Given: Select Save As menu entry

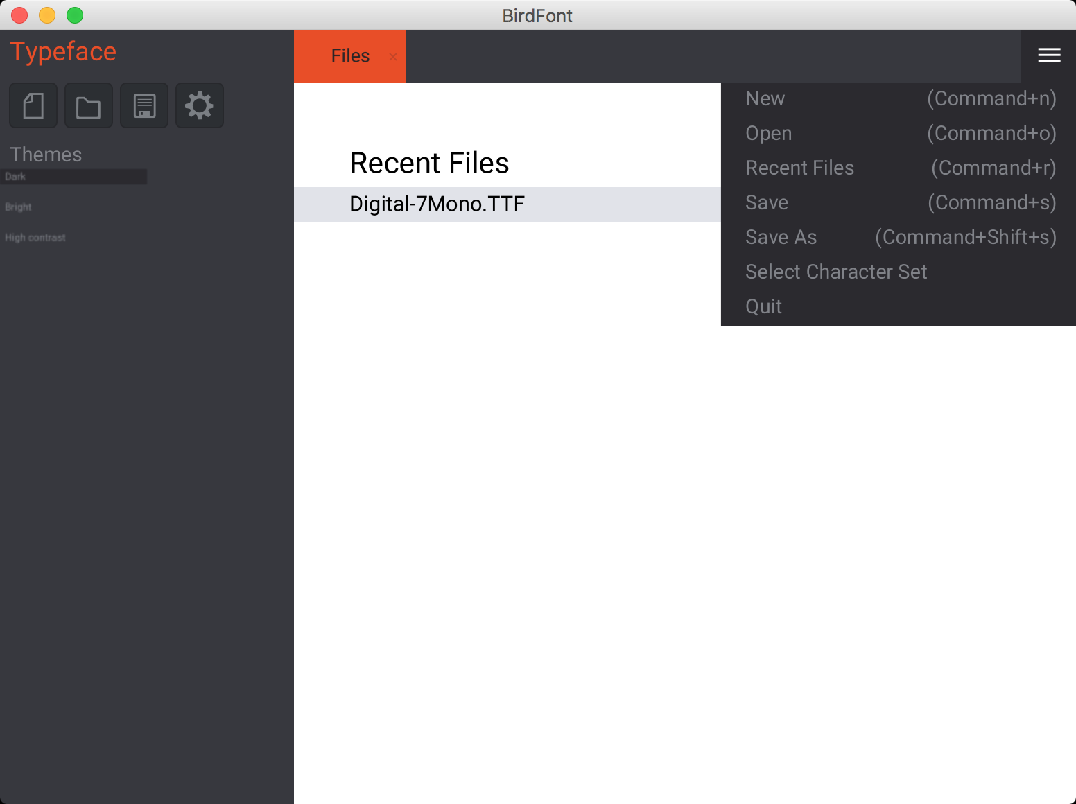Looking at the screenshot, I should 899,237.
